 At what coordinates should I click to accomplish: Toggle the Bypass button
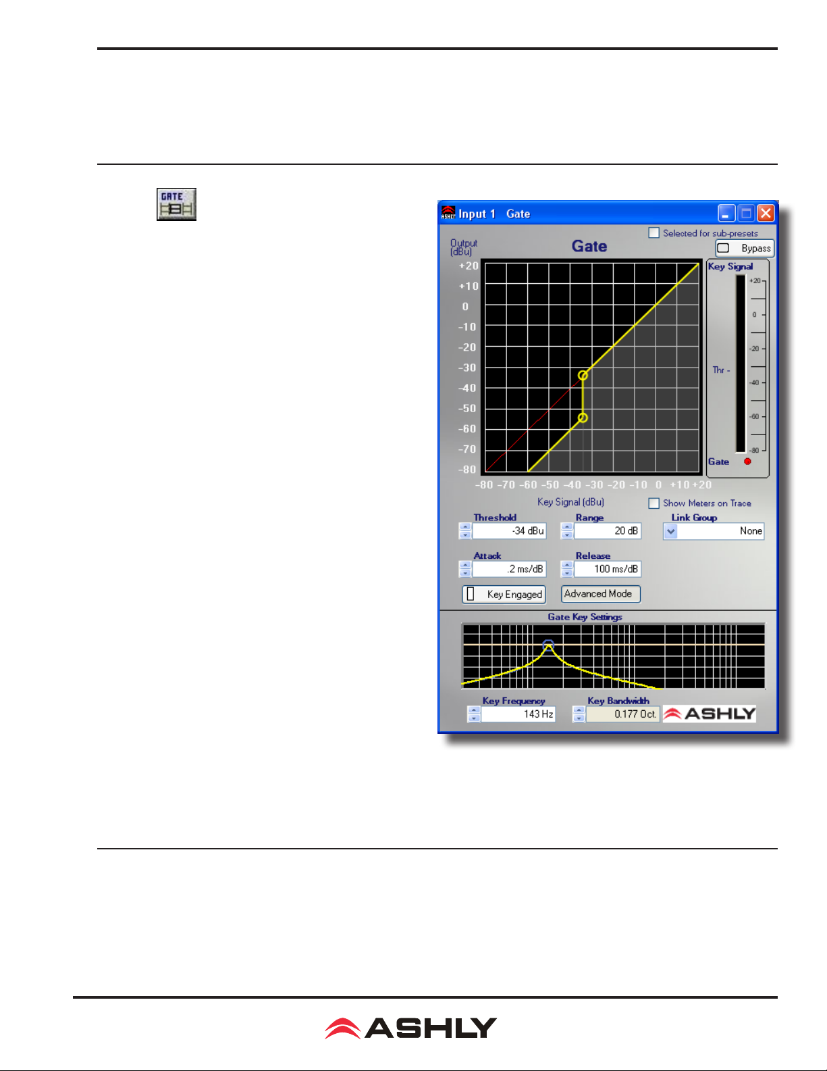pos(745,248)
